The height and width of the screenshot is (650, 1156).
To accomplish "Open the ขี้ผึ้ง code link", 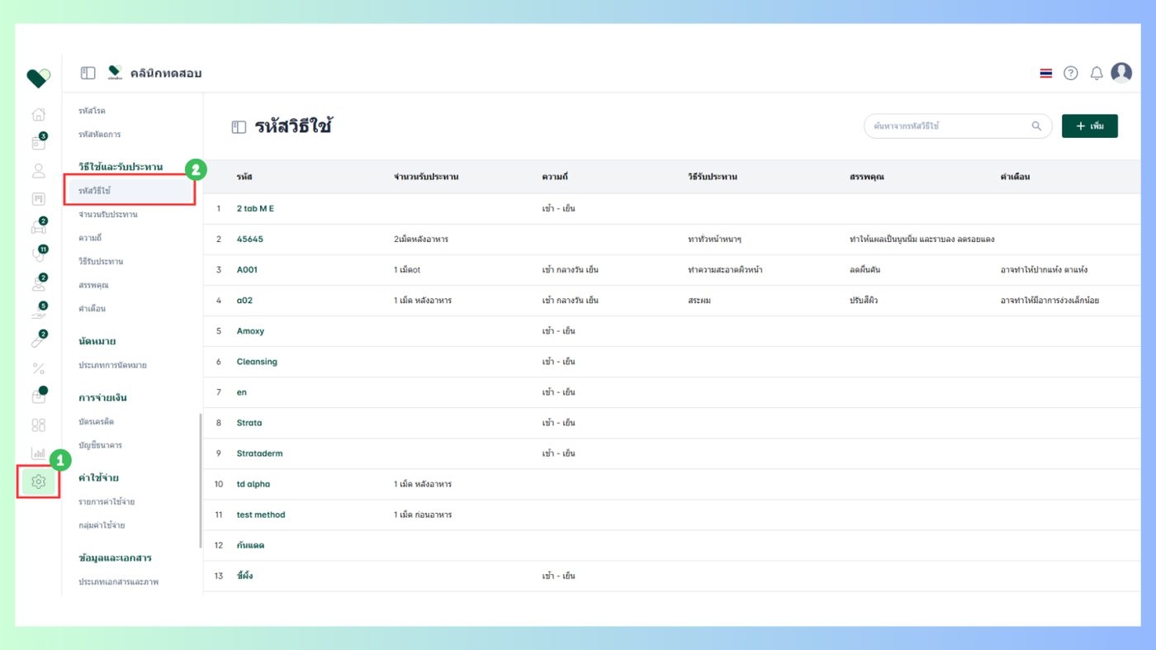I will [244, 576].
